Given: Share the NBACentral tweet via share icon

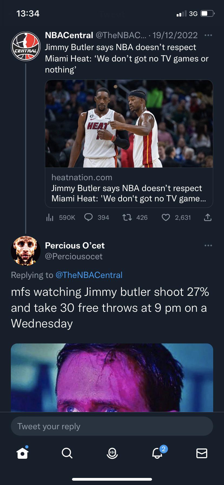Looking at the screenshot, I should coord(207,217).
